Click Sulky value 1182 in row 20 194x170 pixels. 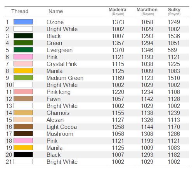(x=174, y=155)
